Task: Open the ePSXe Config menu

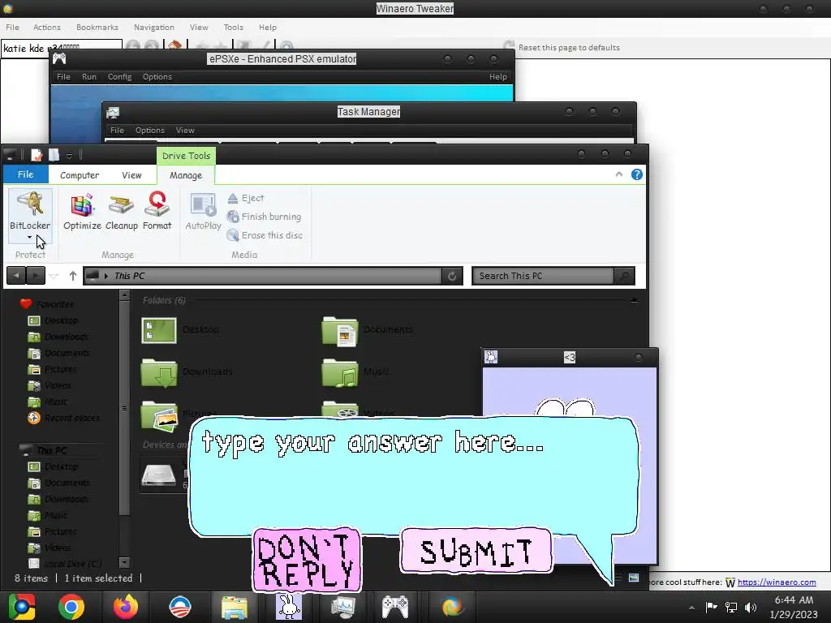Action: [x=120, y=77]
